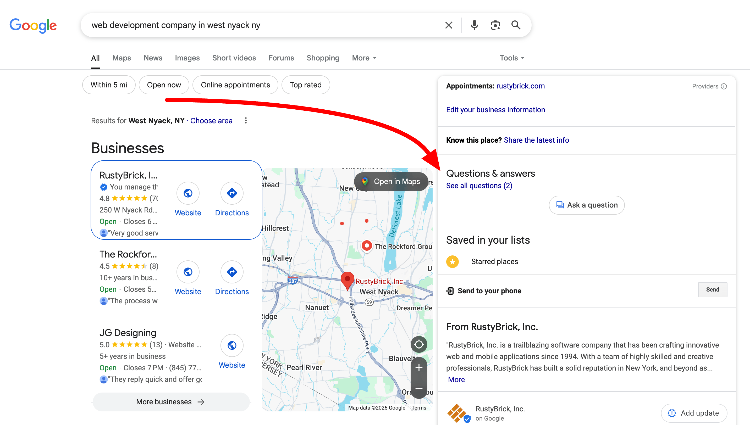The image size is (750, 425).
Task: Toggle the Top rated filter chip
Action: click(306, 85)
